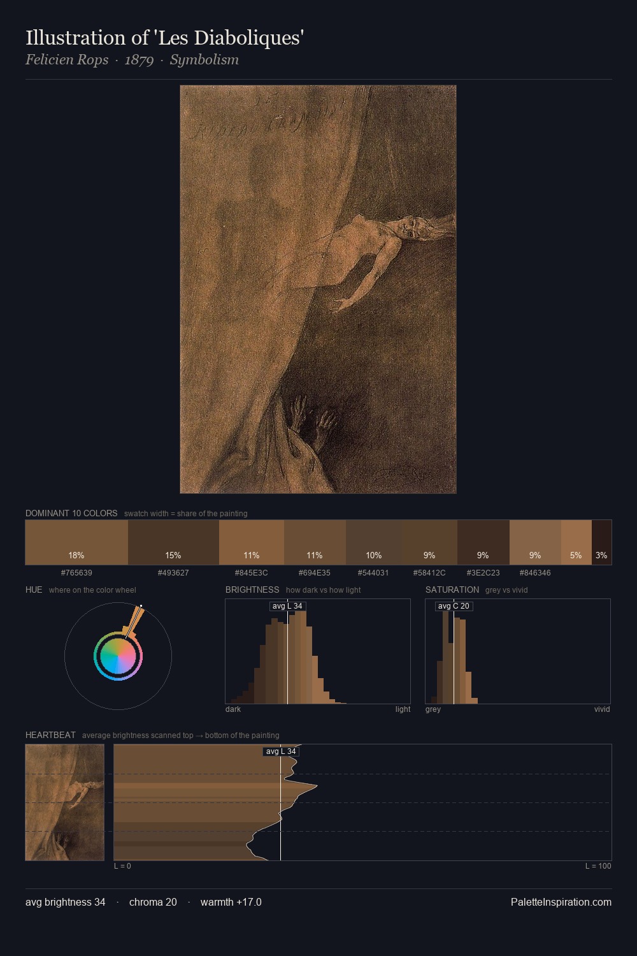The width and height of the screenshot is (637, 956).
Task: Click hex code '#846346'
Action: [535, 573]
